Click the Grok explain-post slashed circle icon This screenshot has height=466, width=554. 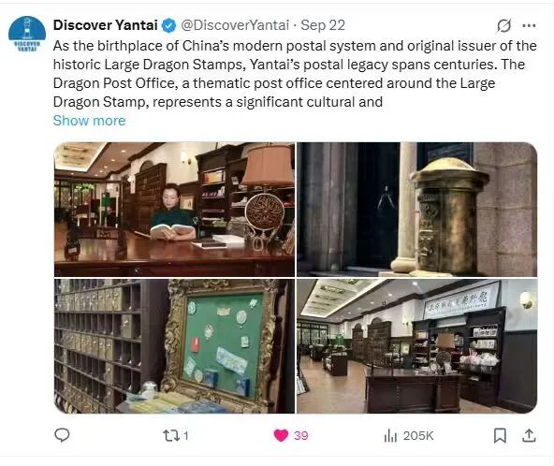(503, 25)
